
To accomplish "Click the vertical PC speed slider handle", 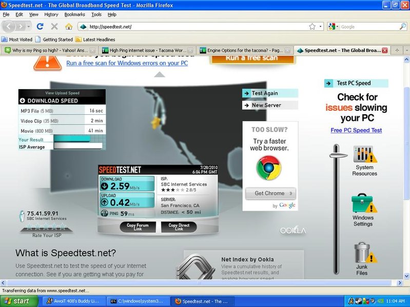I will (x=338, y=156).
